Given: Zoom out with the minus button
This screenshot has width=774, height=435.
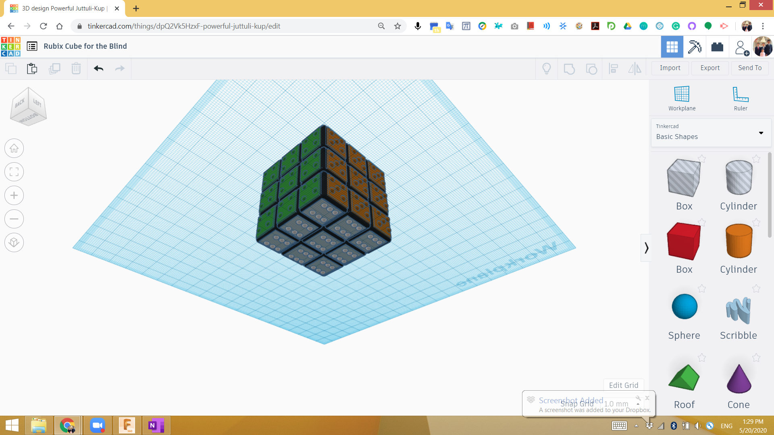Looking at the screenshot, I should pos(14,219).
